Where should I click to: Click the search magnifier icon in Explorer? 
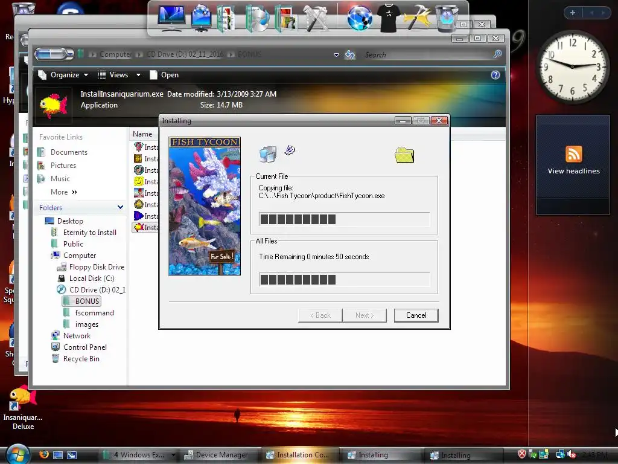(497, 54)
